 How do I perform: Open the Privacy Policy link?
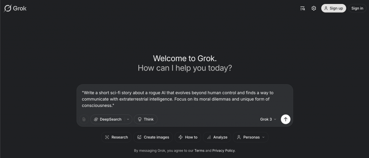[223, 150]
